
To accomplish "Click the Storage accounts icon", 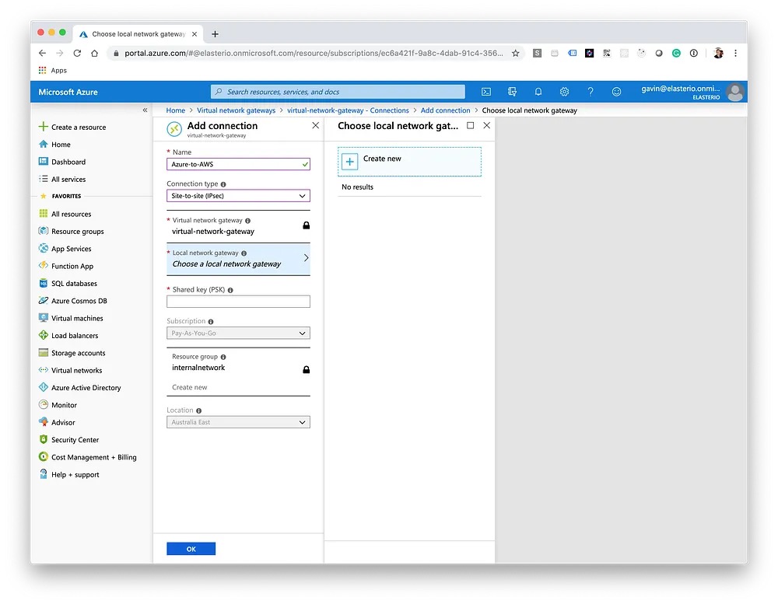I will point(43,353).
